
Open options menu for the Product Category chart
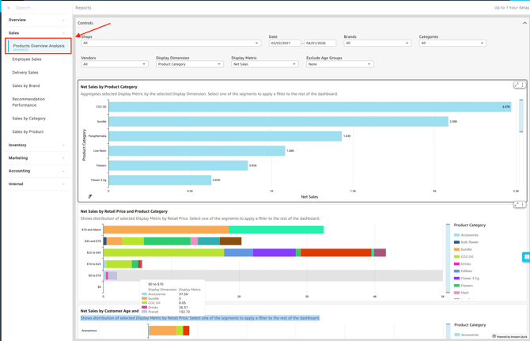[x=523, y=85]
